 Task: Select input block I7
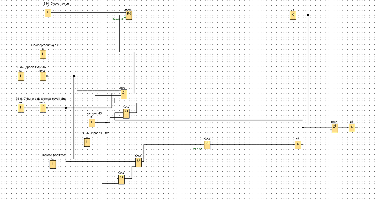(x=92, y=123)
